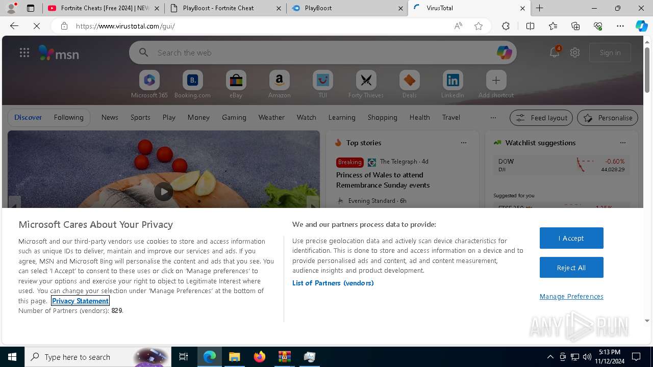653x367 pixels.
Task: Open Booking.com shortcut
Action: point(192,84)
